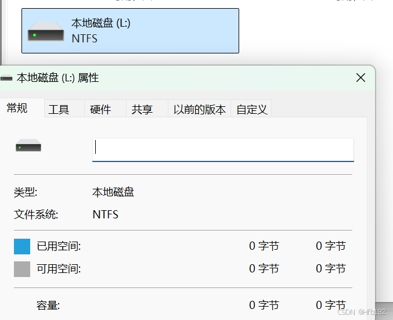393x320 pixels.
Task: Click the blue 已用空间 color swatch
Action: [22, 246]
